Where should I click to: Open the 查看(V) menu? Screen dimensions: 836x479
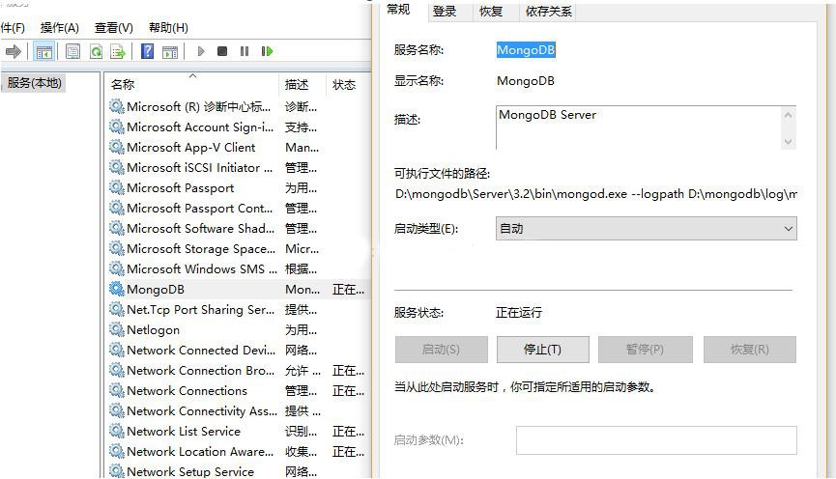pyautogui.click(x=114, y=28)
